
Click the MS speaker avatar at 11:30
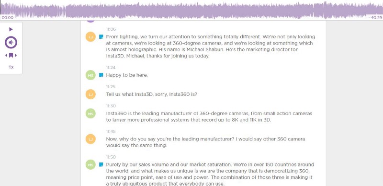click(90, 113)
